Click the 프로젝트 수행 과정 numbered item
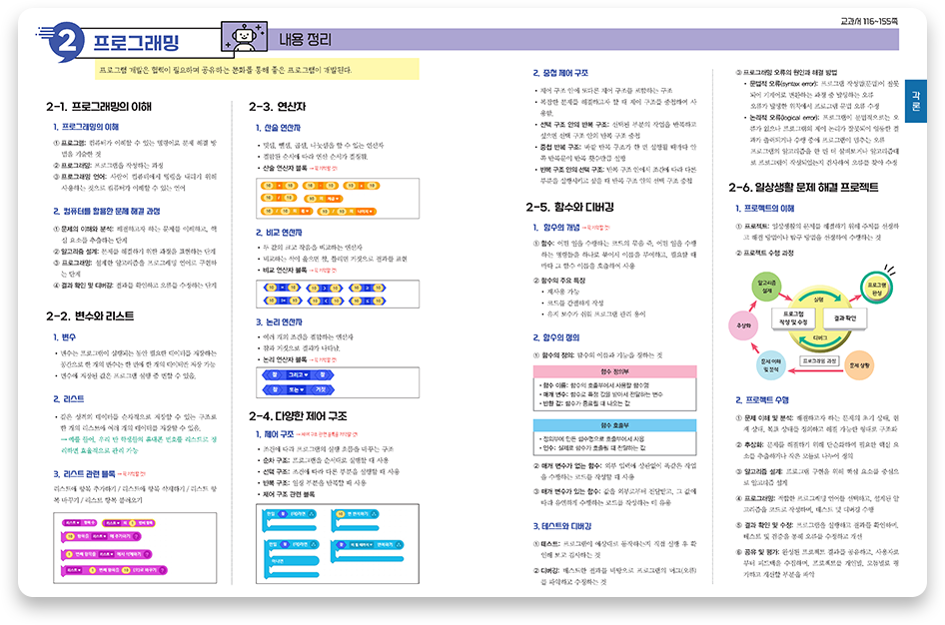Viewport: 945px width, 625px height. click(765, 254)
